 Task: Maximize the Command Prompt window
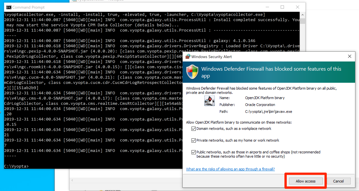[x=282, y=7]
